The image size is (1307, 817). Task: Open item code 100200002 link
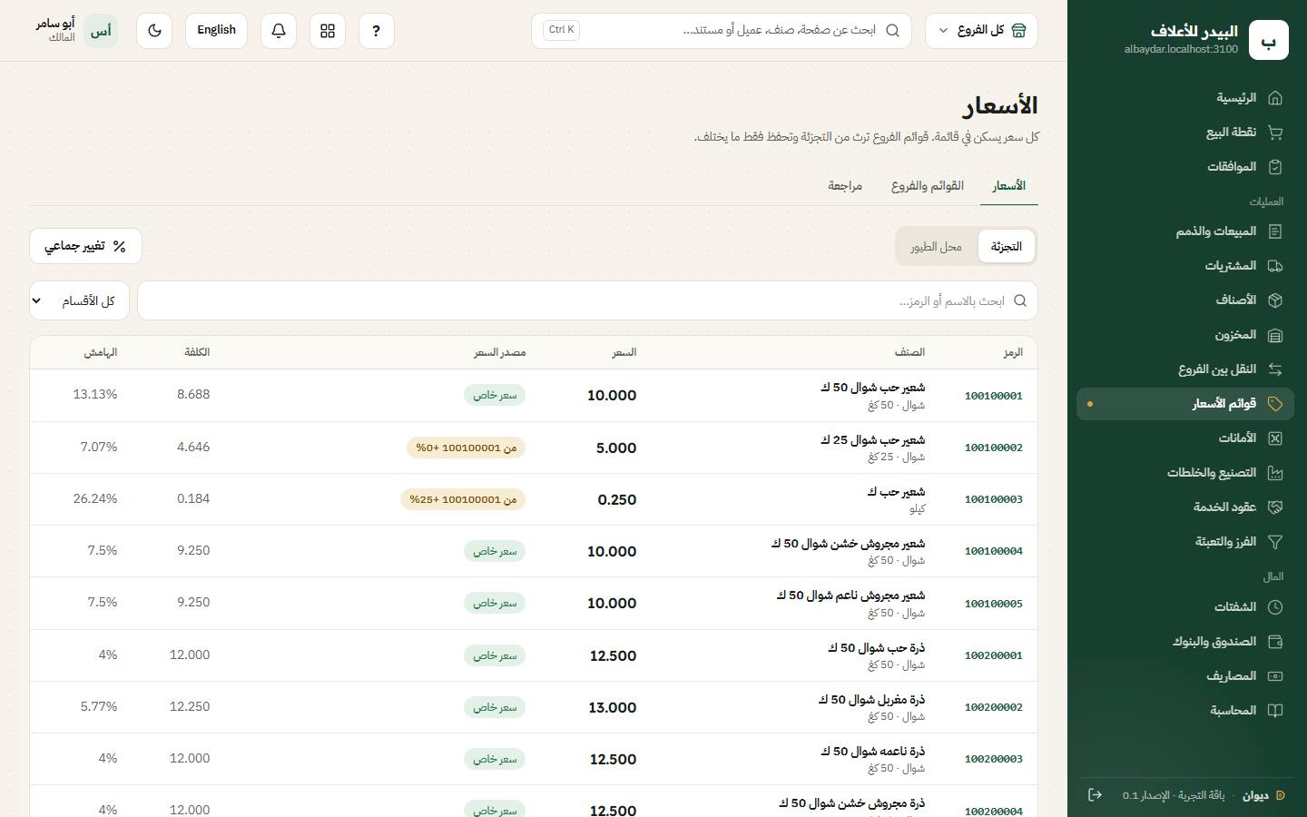pos(994,707)
